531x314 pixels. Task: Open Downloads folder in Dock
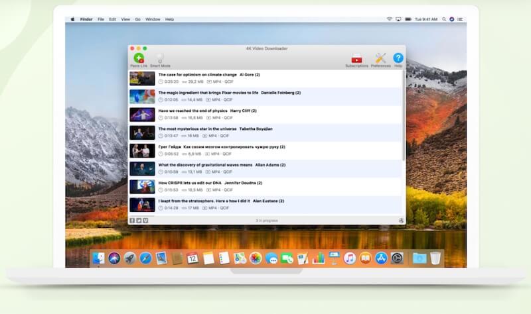[419, 258]
